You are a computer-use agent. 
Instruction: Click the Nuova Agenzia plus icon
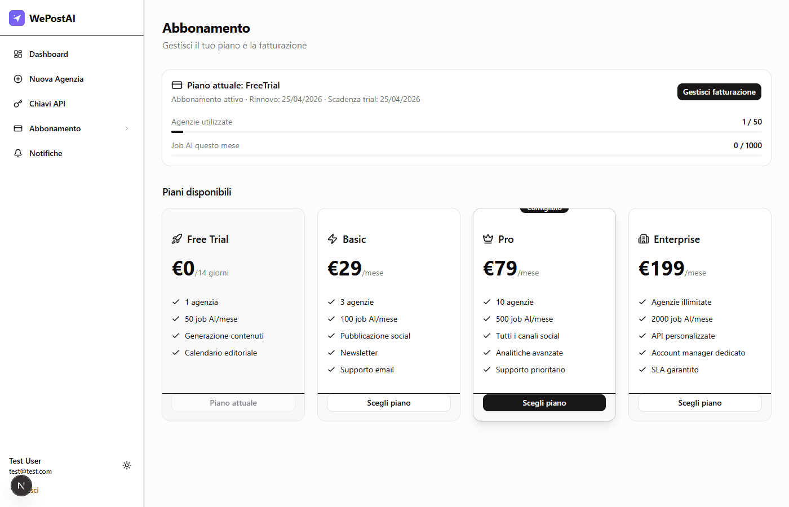click(x=18, y=79)
